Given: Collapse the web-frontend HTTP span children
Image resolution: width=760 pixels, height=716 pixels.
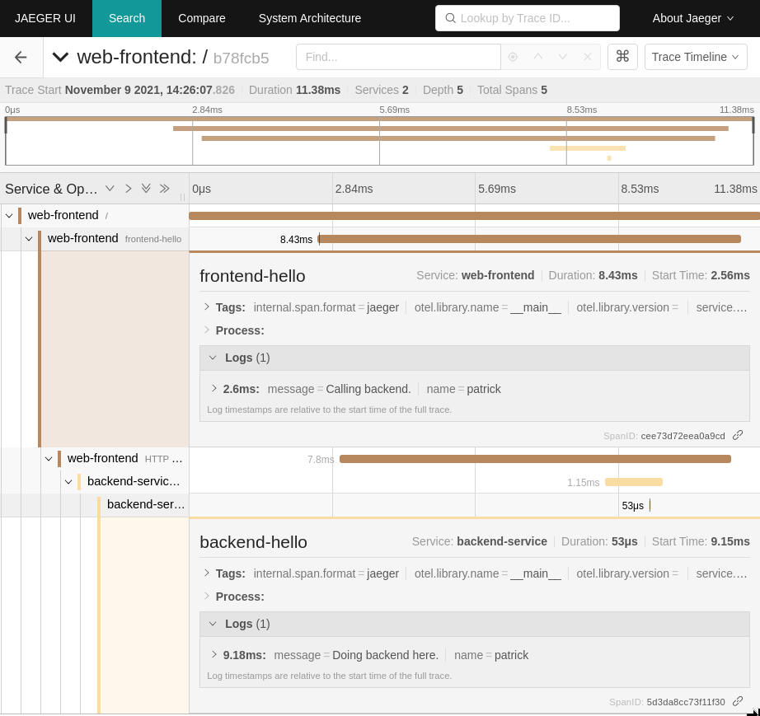Looking at the screenshot, I should (x=49, y=459).
